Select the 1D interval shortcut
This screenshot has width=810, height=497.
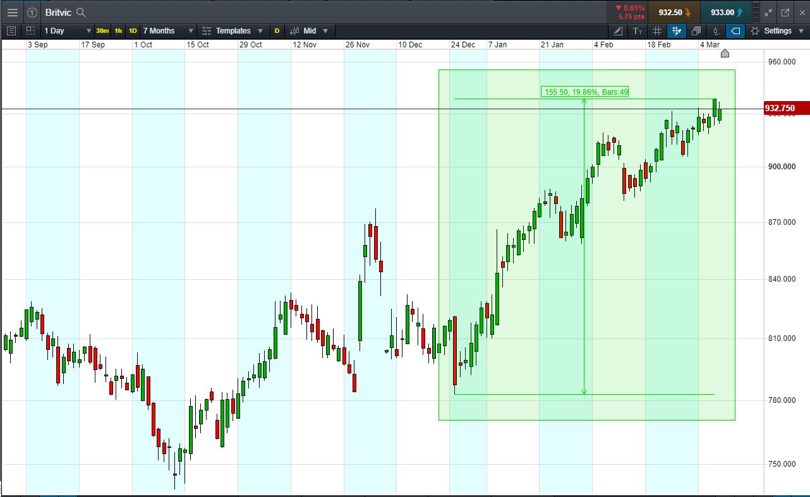[133, 30]
